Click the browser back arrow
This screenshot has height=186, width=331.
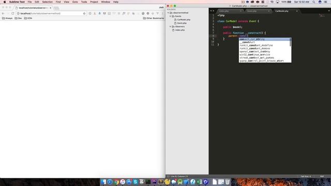3,13
